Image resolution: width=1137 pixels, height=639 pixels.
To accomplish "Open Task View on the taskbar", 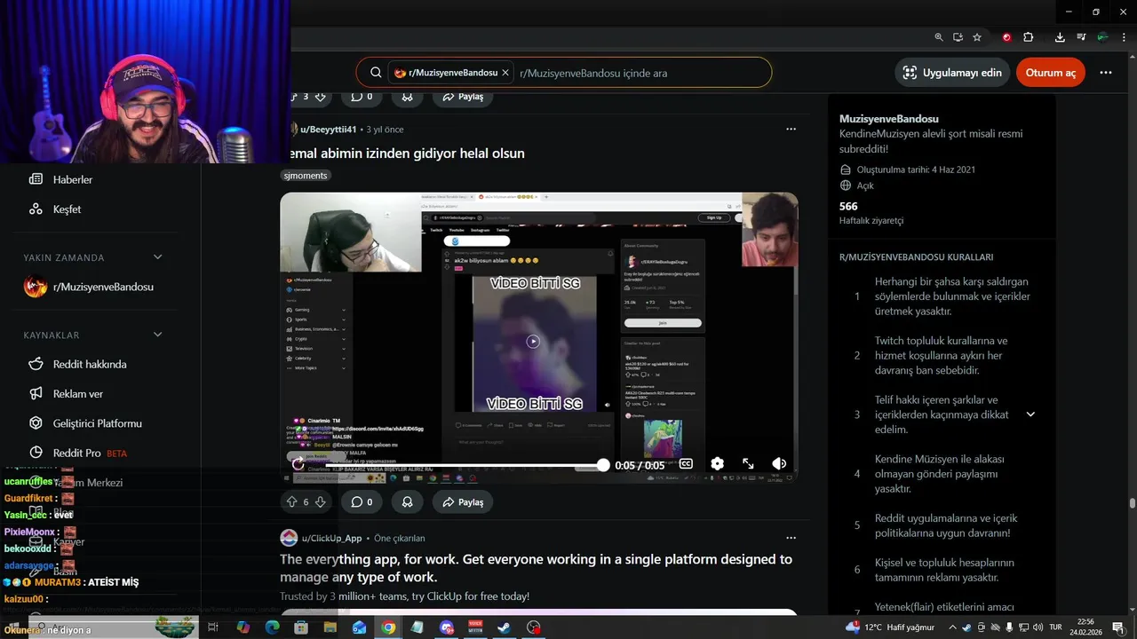I will 213,627.
